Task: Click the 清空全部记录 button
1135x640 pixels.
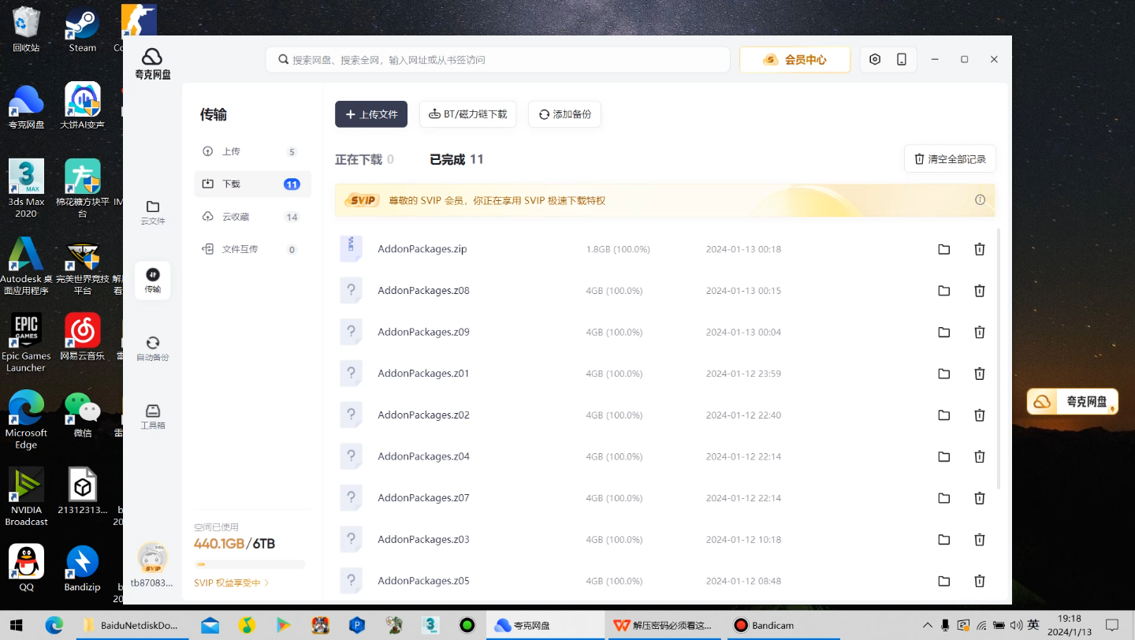Action: pyautogui.click(x=950, y=158)
